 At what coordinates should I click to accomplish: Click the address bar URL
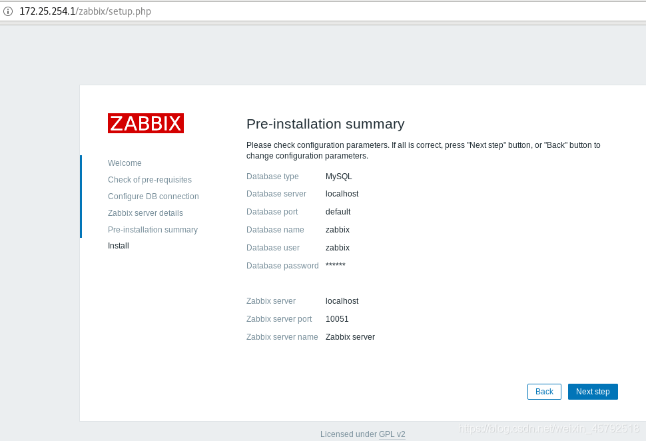(x=85, y=11)
